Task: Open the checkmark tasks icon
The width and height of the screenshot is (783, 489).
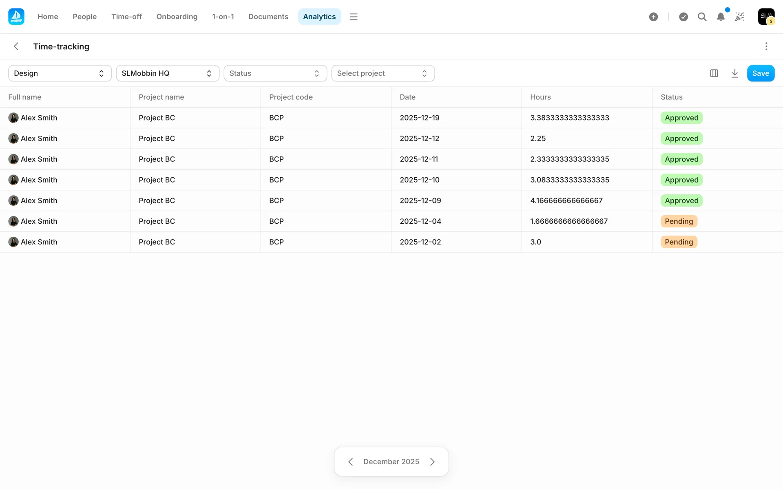Action: click(x=683, y=17)
